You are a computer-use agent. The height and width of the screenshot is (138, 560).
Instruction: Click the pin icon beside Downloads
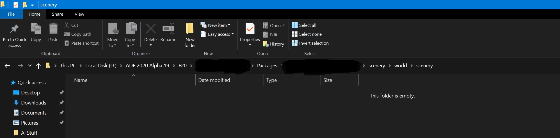point(61,103)
